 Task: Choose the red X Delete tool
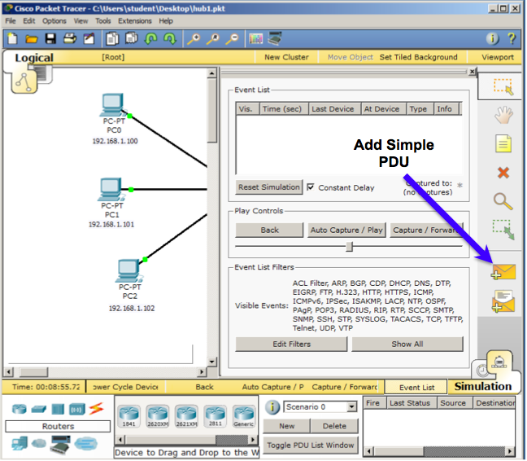coord(503,173)
